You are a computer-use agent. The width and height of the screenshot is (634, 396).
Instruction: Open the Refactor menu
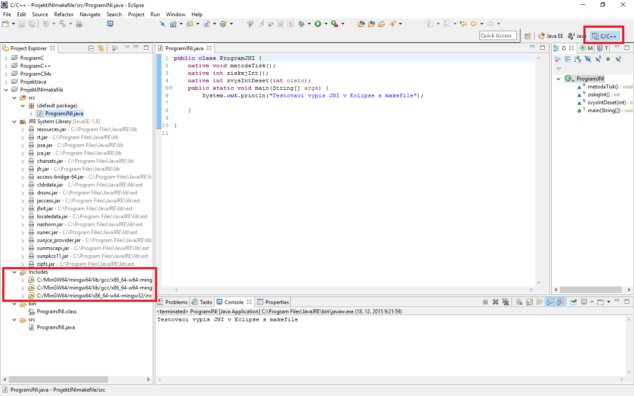pos(63,14)
